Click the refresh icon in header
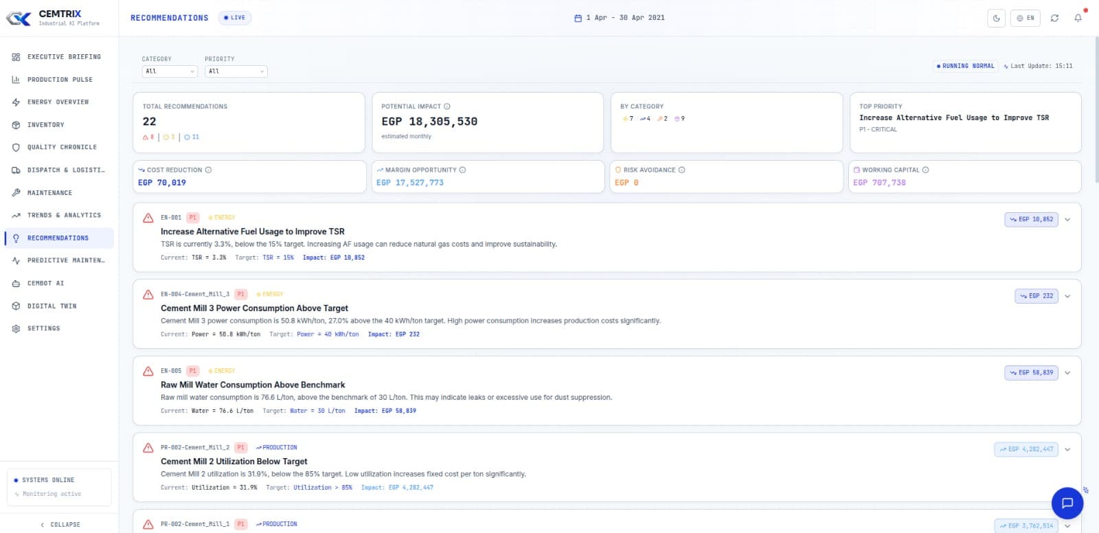 coord(1054,18)
